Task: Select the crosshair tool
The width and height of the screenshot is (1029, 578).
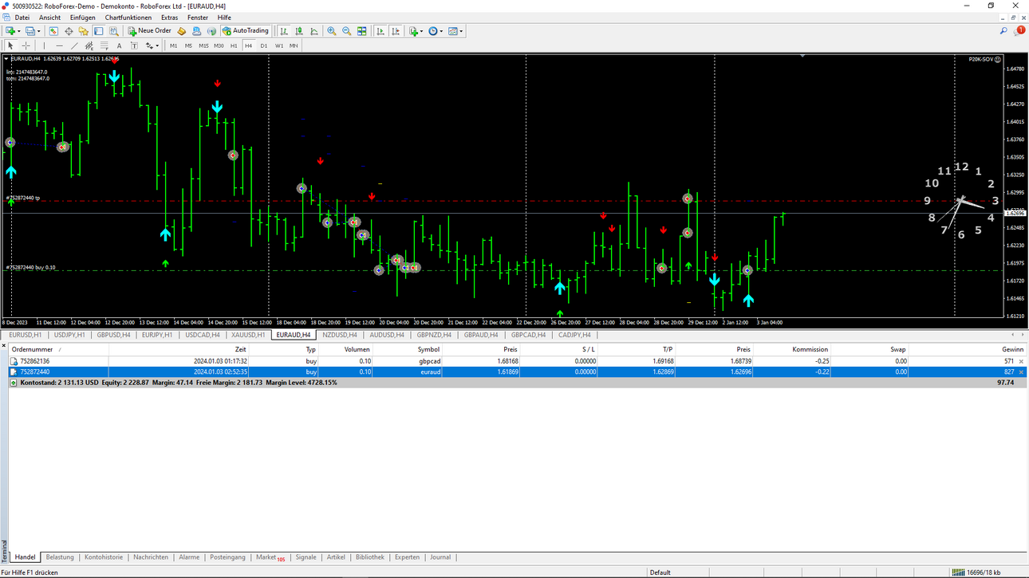Action: click(26, 45)
